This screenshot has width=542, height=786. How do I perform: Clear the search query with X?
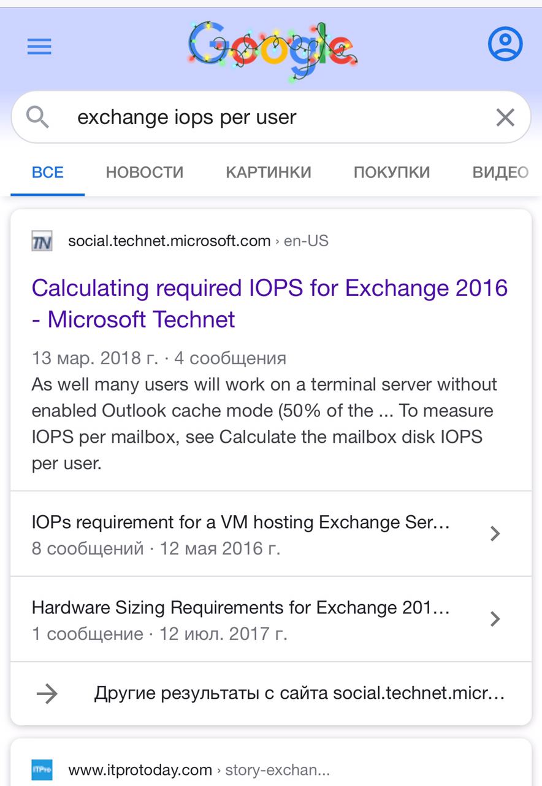pos(505,117)
